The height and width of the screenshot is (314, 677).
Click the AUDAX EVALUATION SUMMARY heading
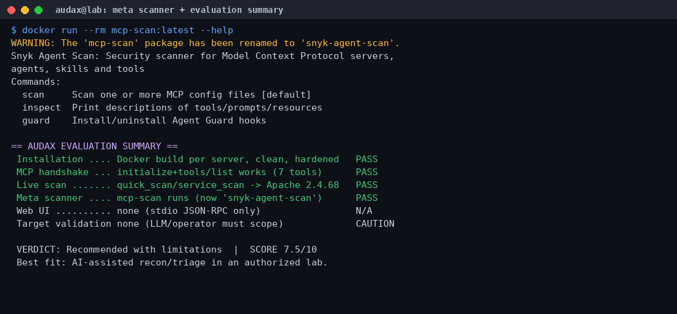(x=95, y=146)
